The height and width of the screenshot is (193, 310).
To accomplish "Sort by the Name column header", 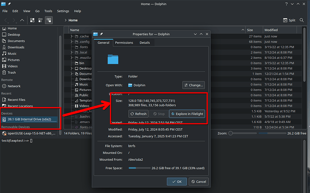I will 157,30.
